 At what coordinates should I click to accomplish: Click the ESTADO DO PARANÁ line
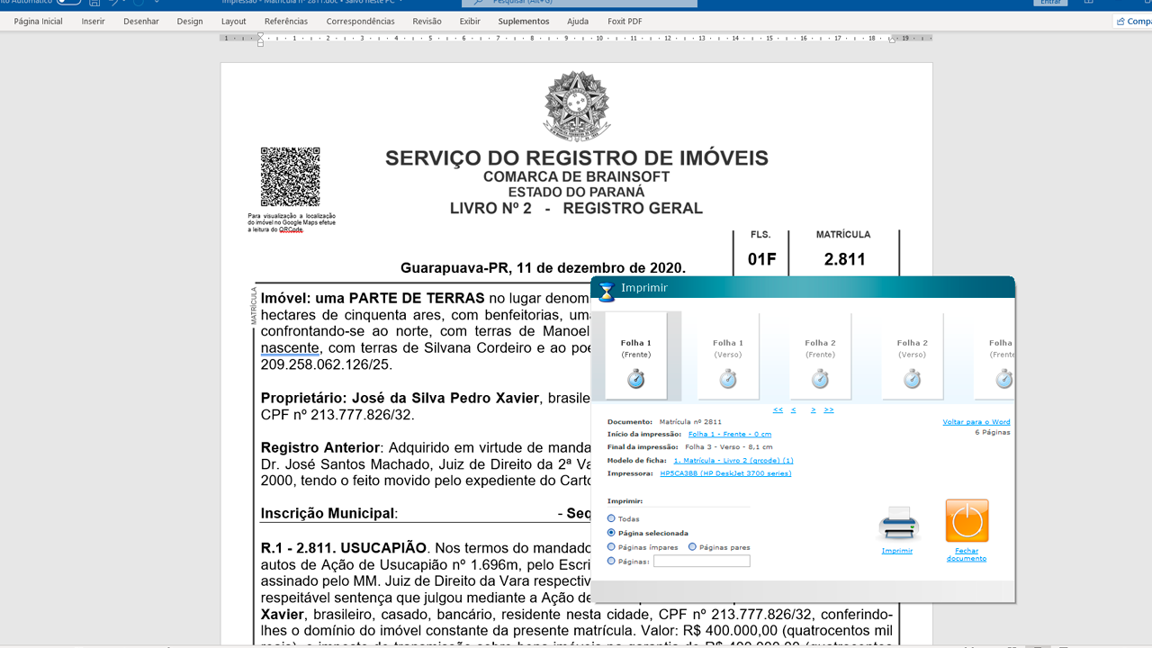[x=577, y=192]
